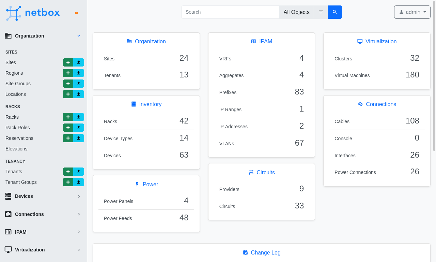The image size is (436, 262).
Task: Click the netbox logo
Action: click(x=32, y=13)
